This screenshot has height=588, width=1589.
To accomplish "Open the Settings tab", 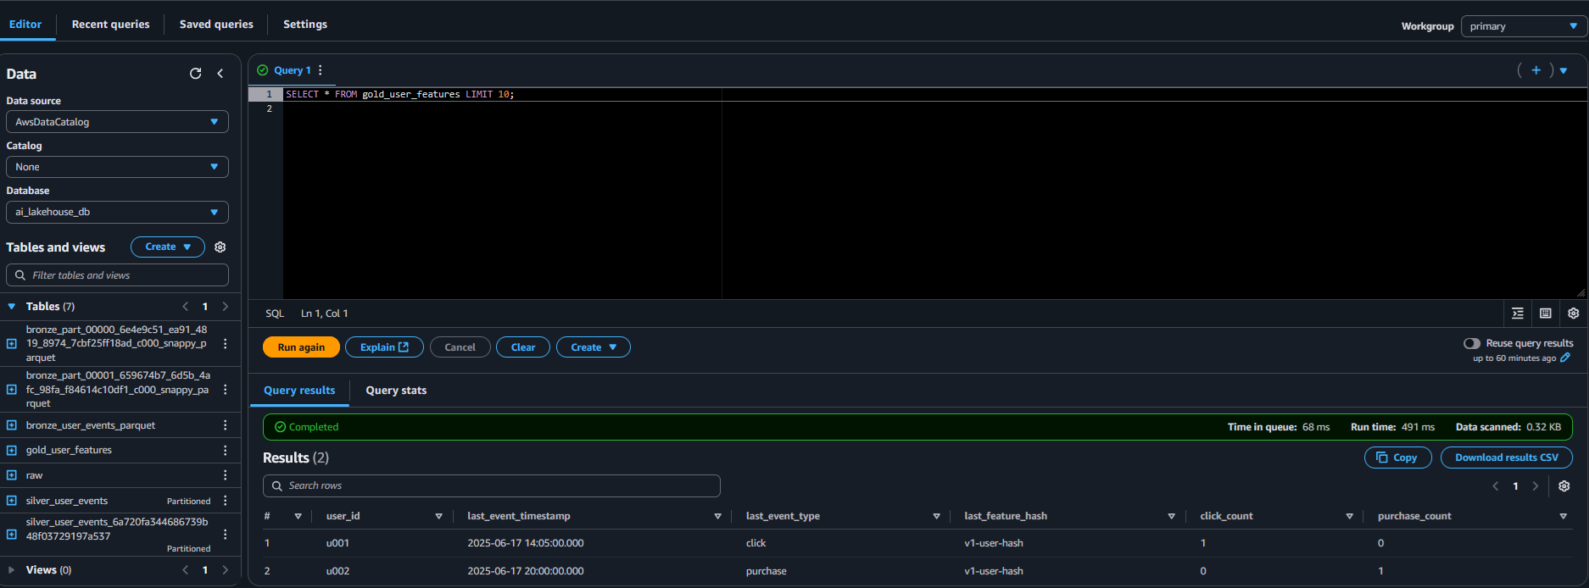I will 305,25.
